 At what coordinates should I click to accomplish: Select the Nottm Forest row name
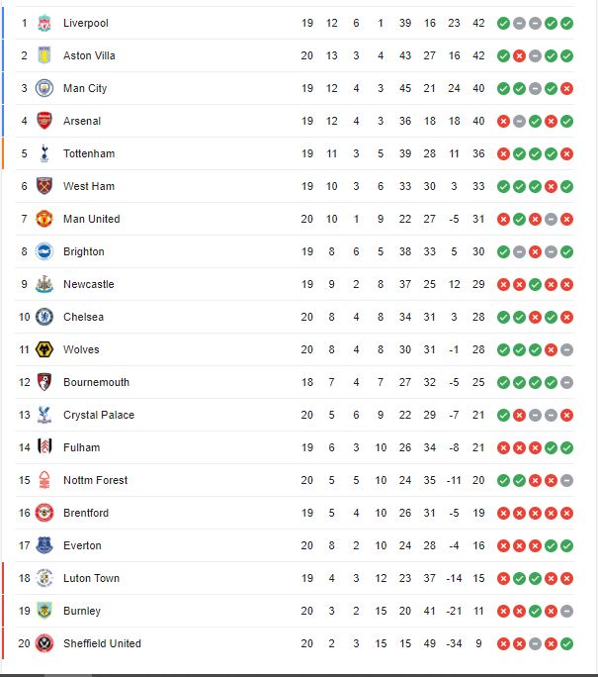click(95, 480)
